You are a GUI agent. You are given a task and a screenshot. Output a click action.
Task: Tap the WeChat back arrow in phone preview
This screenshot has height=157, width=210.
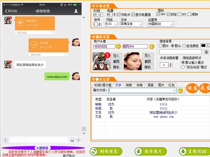tap(6, 11)
